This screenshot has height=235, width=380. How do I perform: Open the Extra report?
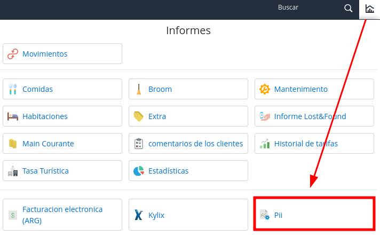pos(188,116)
